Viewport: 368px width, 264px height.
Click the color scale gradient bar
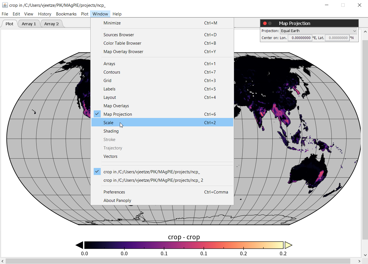184,245
